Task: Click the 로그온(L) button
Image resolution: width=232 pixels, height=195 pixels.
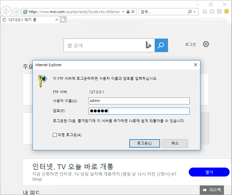Action: 145,143
